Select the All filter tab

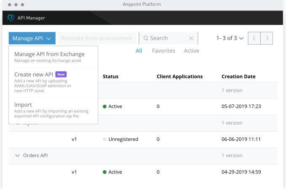(x=139, y=51)
